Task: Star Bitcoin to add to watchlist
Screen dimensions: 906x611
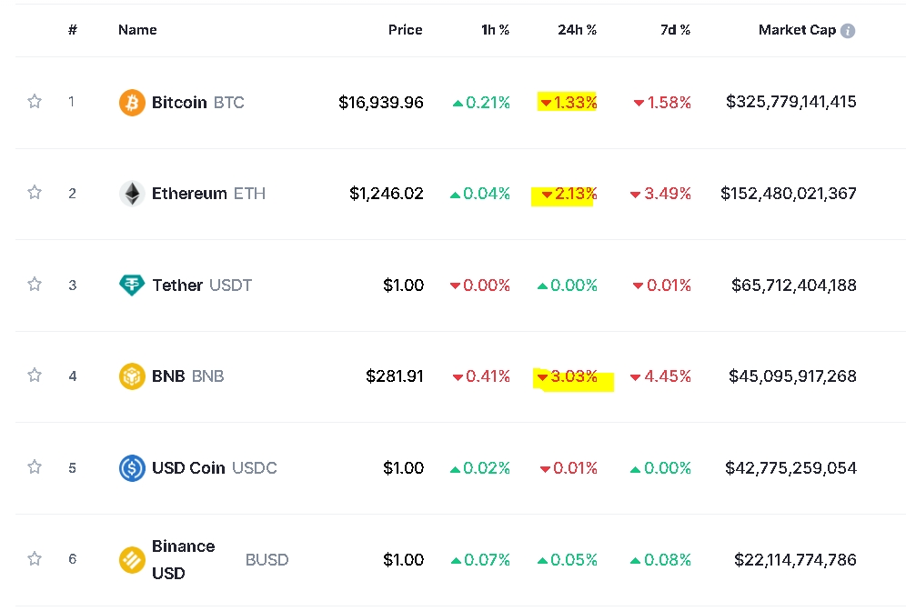Action: click(35, 102)
